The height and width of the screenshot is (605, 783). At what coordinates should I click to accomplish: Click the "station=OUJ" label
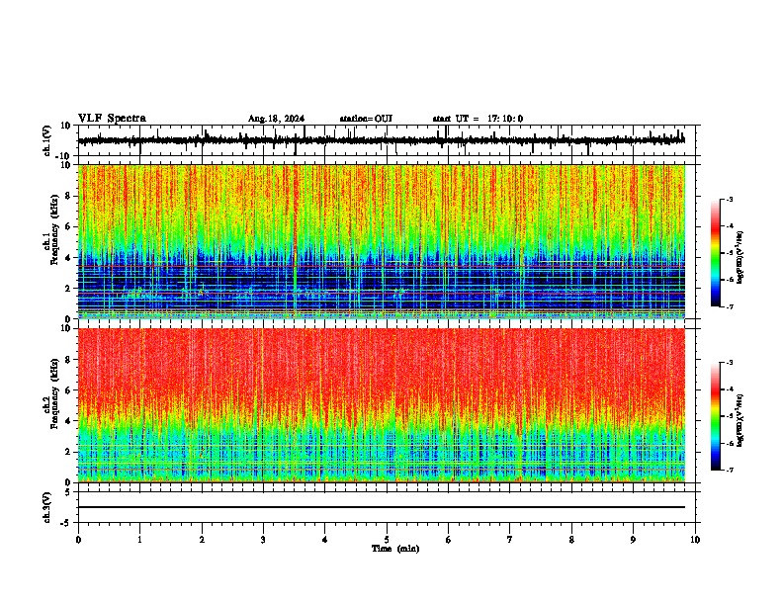point(366,119)
